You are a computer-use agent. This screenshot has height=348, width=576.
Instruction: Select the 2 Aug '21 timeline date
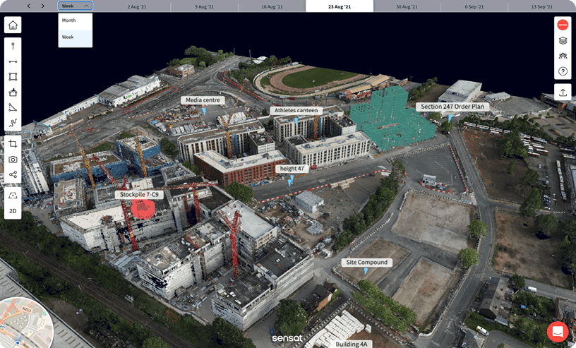point(137,6)
